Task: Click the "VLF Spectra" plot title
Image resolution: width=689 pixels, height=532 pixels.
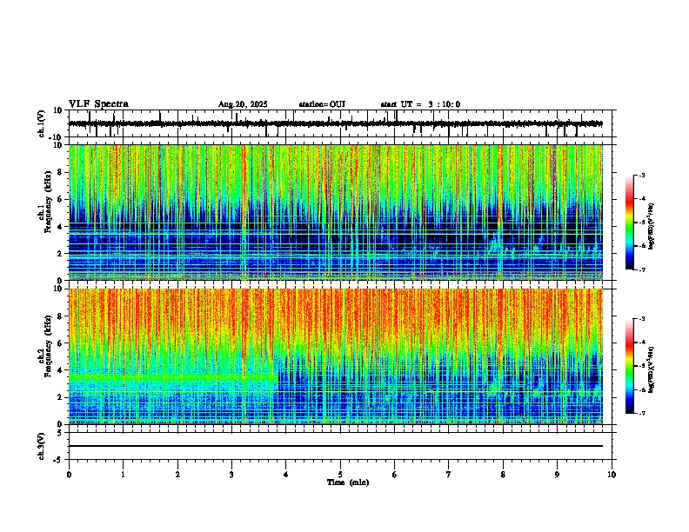Action: (98, 104)
